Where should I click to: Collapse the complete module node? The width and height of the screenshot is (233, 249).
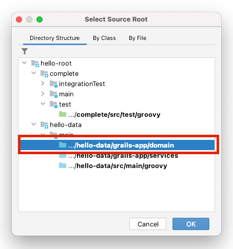click(x=34, y=73)
